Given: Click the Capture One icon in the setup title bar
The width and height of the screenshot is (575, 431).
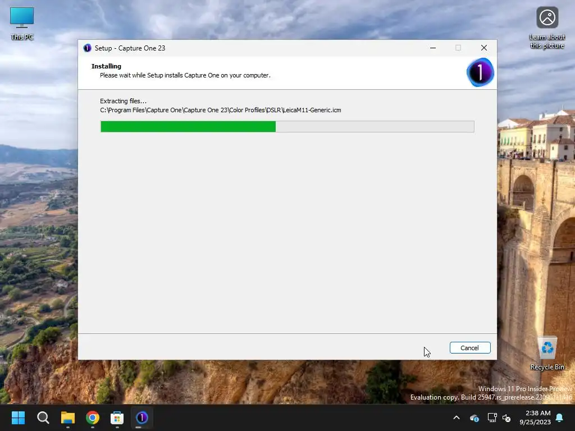Looking at the screenshot, I should point(87,48).
